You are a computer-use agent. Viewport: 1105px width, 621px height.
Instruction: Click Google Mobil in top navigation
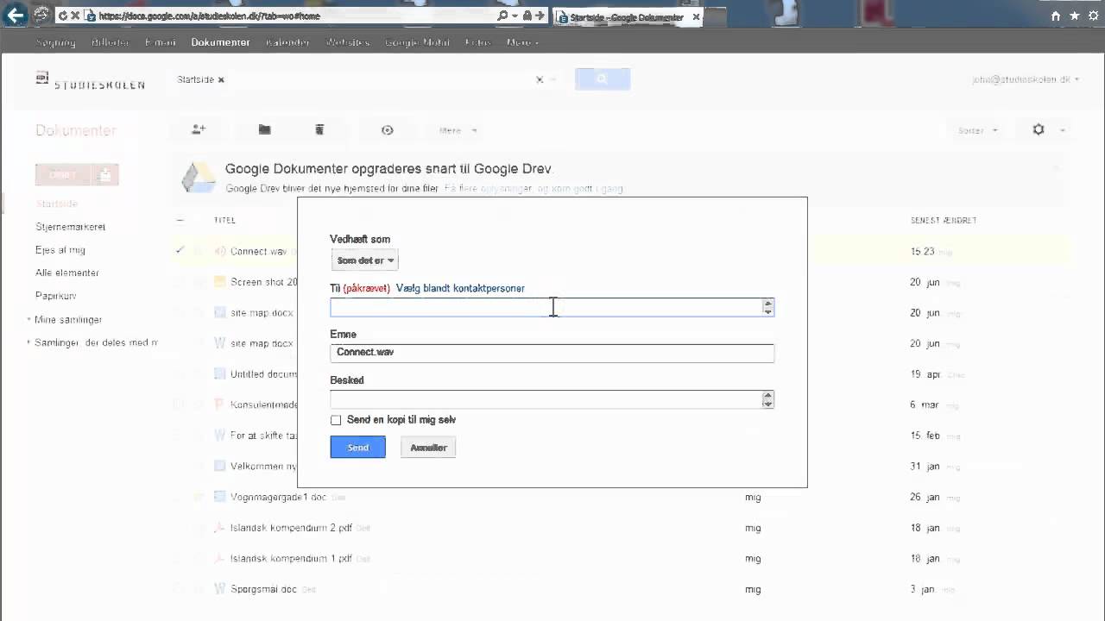[417, 42]
